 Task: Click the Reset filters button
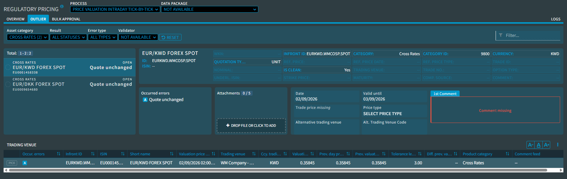170,37
